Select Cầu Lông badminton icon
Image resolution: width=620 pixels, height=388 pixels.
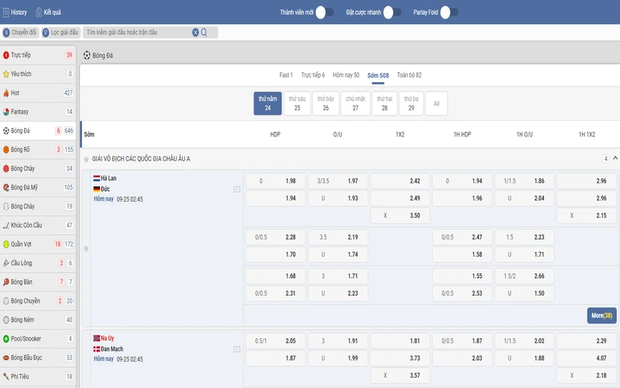(6, 263)
